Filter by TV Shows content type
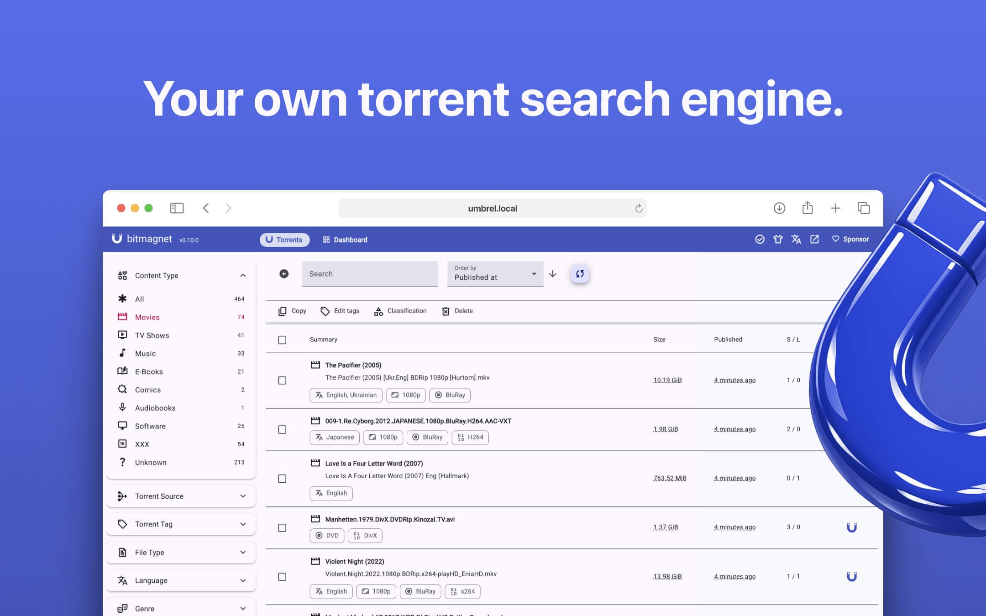986x616 pixels. 181,335
